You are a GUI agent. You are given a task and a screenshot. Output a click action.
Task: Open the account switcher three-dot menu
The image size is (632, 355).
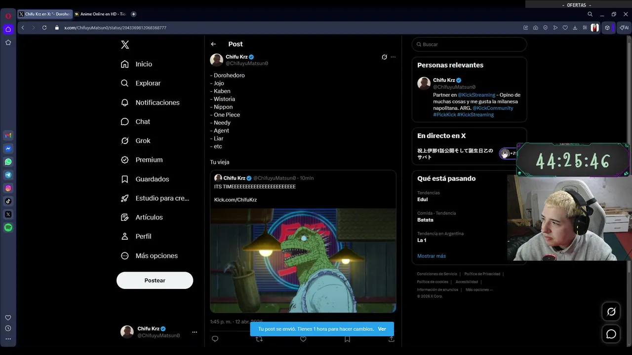195,332
